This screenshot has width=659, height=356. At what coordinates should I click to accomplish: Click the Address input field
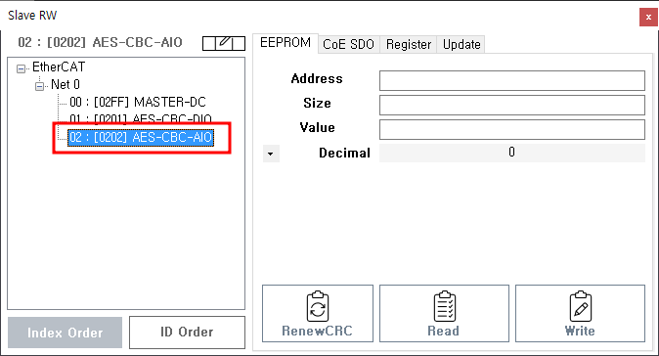512,80
